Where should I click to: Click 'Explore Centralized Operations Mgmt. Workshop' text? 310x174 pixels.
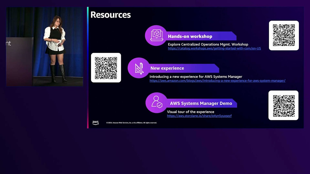click(208, 44)
